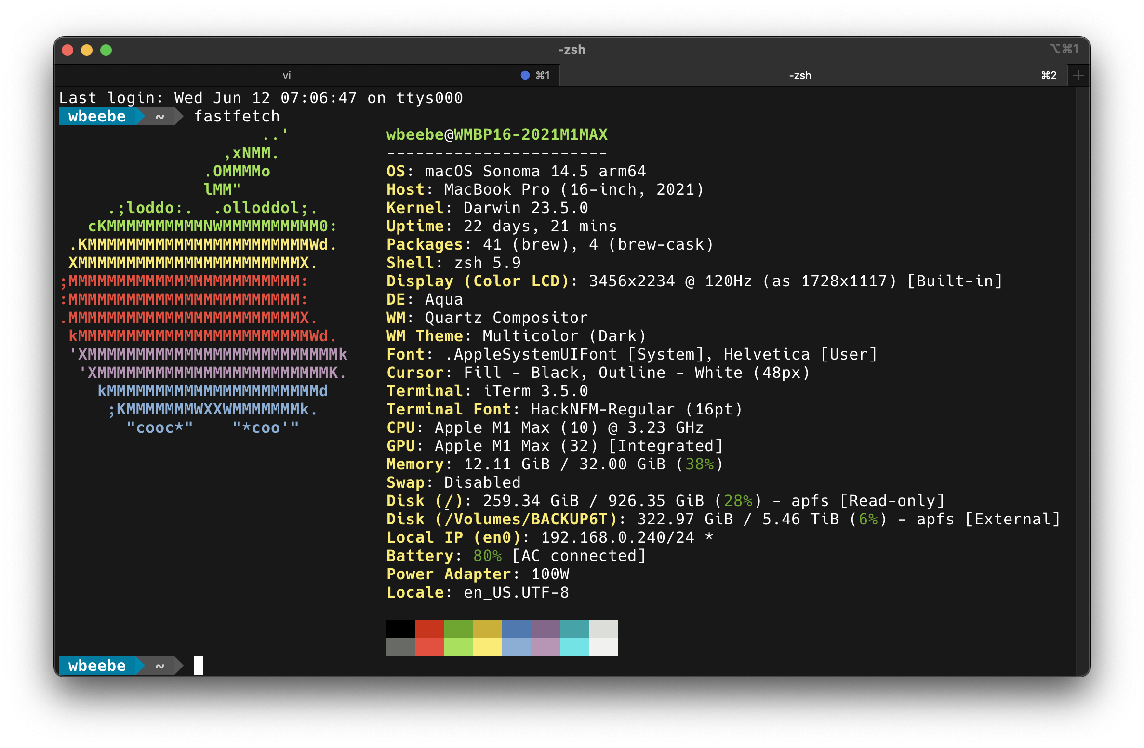Click the fastfetch command text
Viewport: 1144px width, 748px height.
pyautogui.click(x=237, y=116)
